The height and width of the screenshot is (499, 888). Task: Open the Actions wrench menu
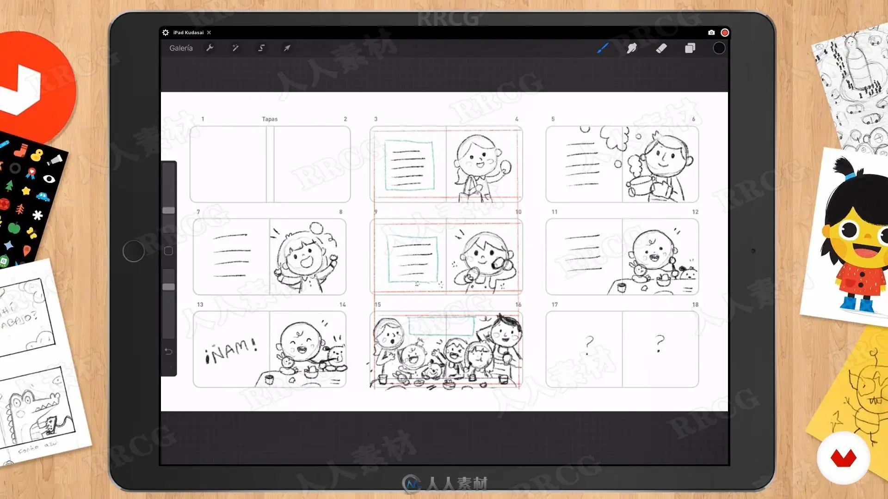point(210,48)
